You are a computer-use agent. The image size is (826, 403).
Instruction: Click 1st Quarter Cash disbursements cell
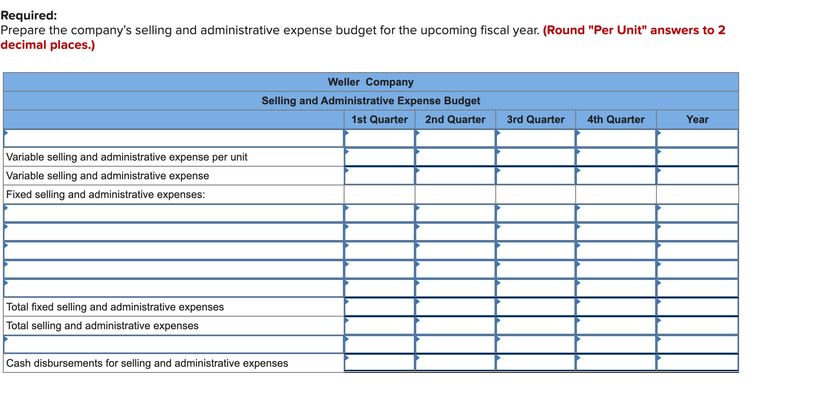point(380,363)
